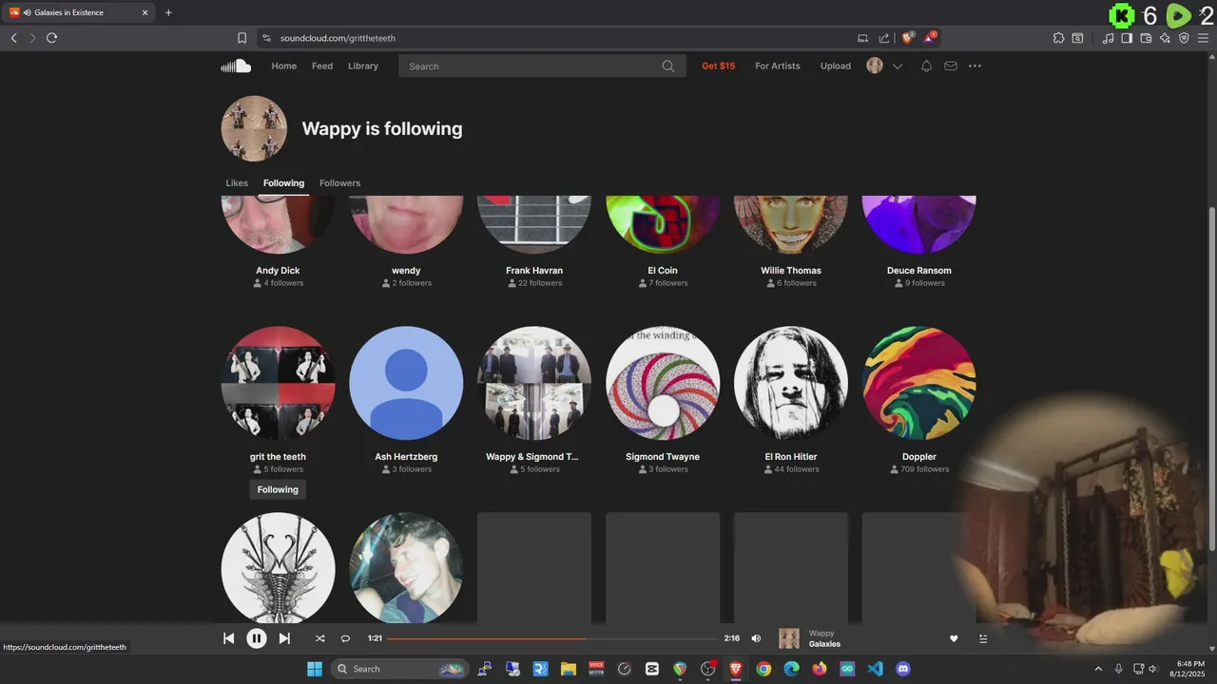Show hidden system tray icons

point(1098,669)
